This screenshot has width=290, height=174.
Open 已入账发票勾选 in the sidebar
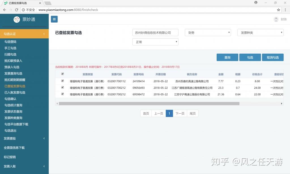15,92
